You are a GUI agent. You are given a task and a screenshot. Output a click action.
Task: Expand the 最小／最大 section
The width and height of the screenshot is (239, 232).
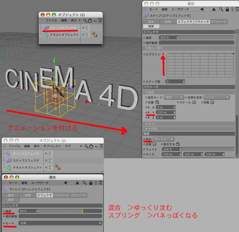[x=189, y=48]
